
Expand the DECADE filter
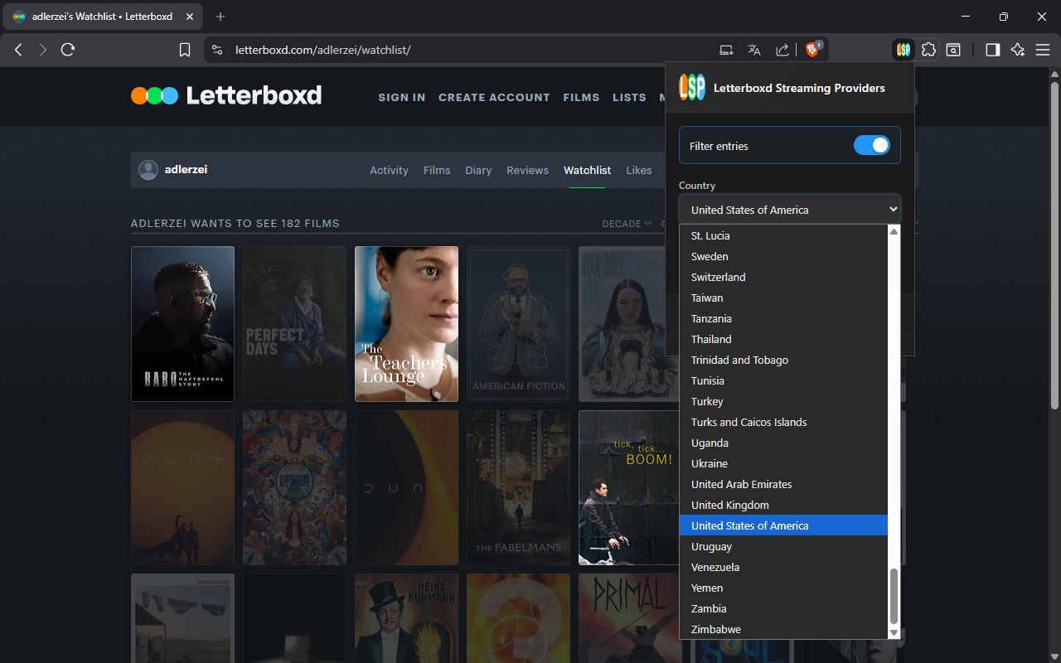626,223
